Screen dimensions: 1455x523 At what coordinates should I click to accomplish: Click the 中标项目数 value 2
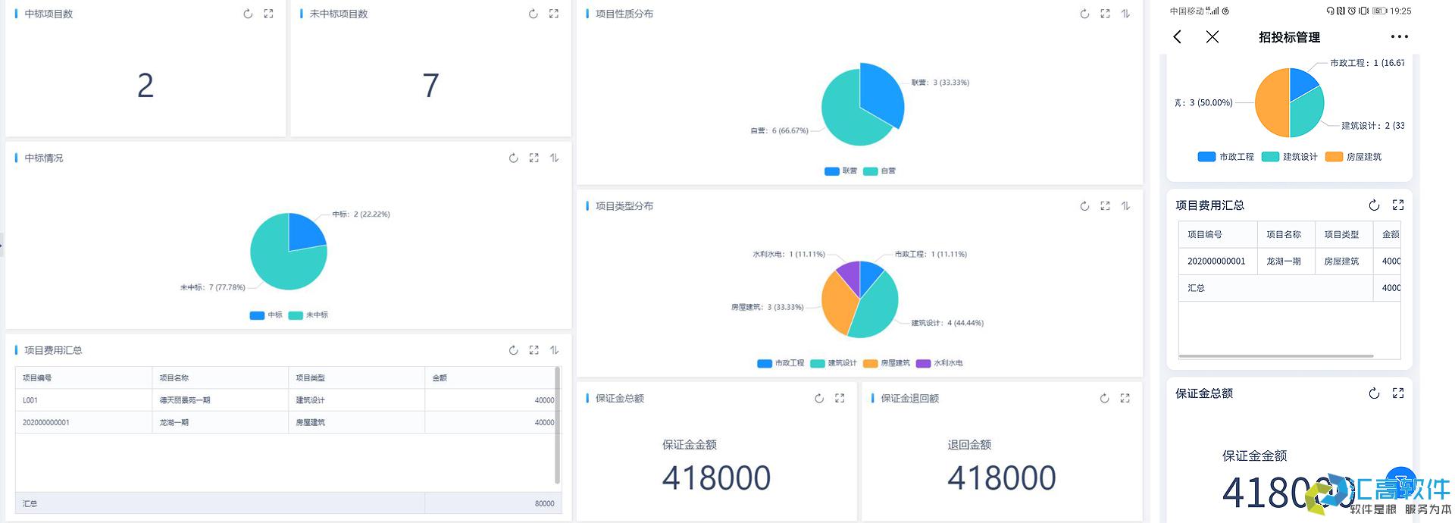145,85
